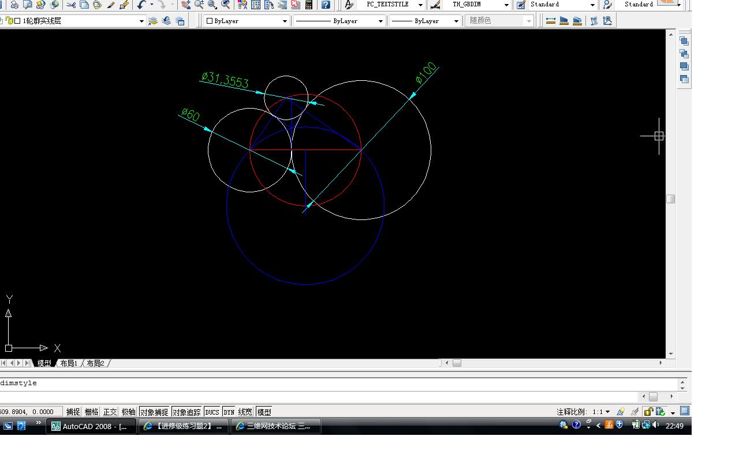Open the first ByLayer linetype dropdown
This screenshot has width=739, height=462.
point(380,21)
